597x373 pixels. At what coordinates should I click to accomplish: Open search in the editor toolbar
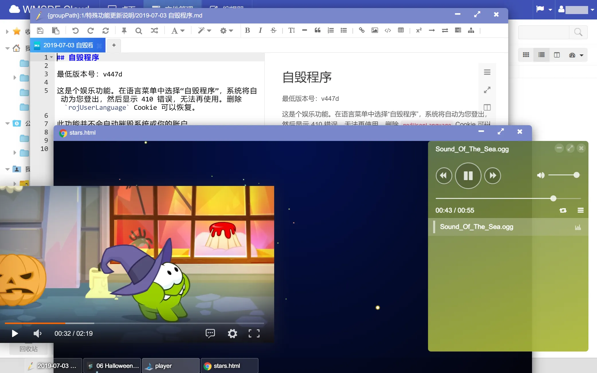(x=139, y=31)
